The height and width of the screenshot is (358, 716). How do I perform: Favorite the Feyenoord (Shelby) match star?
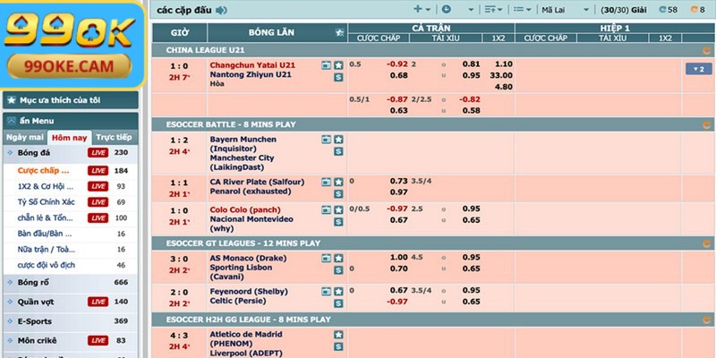[x=338, y=292]
